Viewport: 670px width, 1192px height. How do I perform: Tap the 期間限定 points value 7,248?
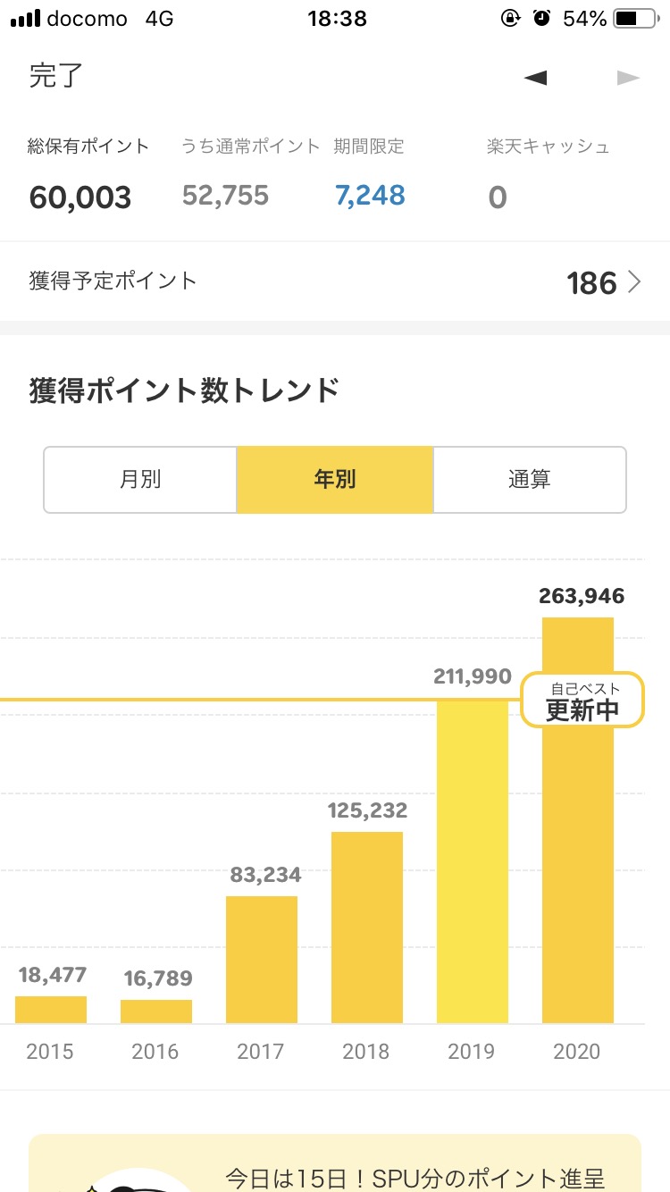(370, 196)
